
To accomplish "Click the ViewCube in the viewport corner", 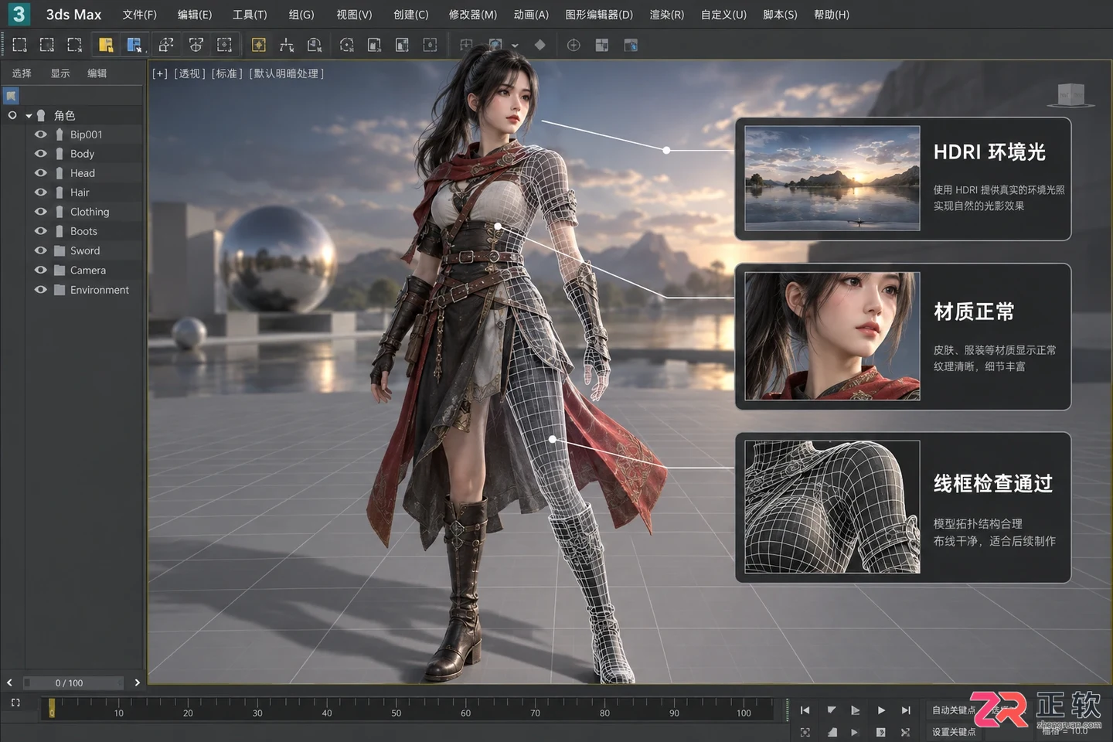I will [1070, 94].
